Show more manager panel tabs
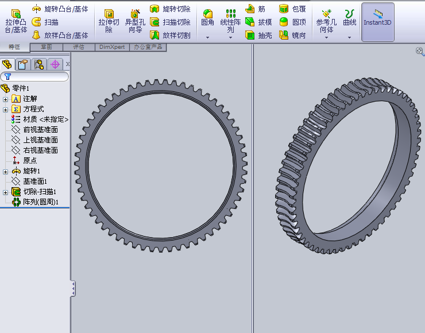The width and height of the screenshot is (425, 333). 68,64
